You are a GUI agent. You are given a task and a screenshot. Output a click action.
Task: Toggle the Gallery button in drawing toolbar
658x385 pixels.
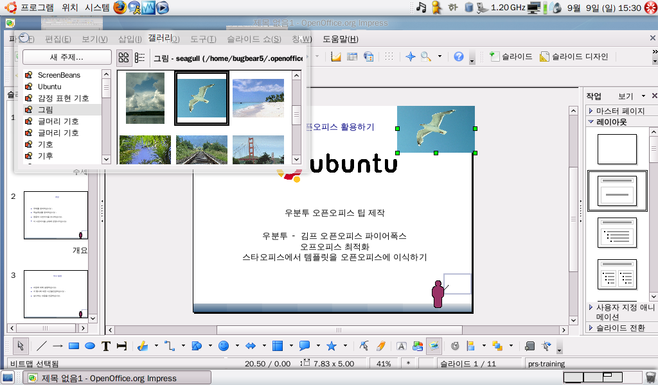pos(434,346)
